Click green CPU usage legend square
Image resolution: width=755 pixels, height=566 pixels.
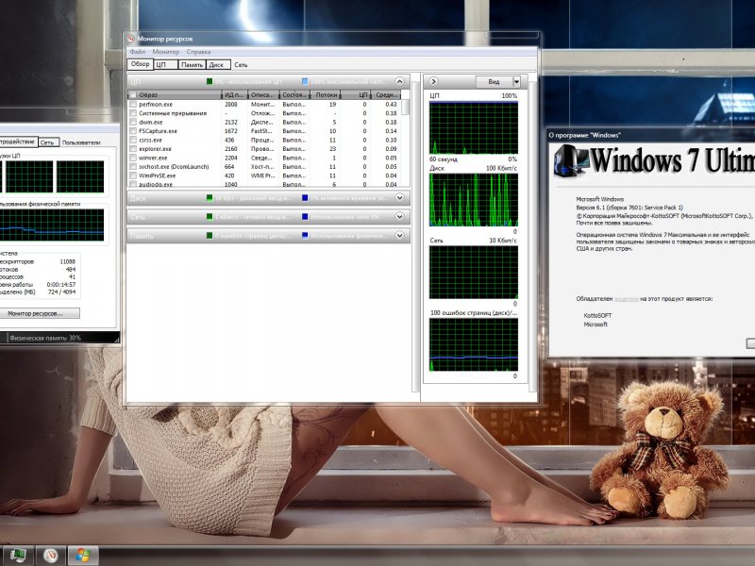tap(210, 81)
